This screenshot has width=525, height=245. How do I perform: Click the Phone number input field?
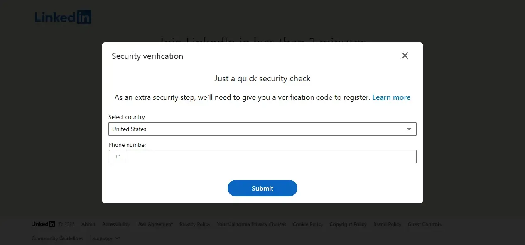coord(271,157)
